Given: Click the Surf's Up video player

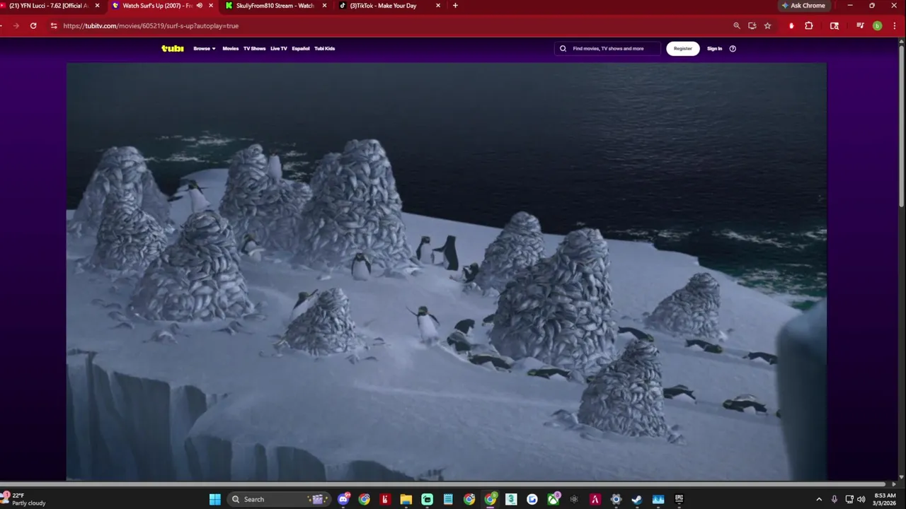Looking at the screenshot, I should [x=447, y=271].
